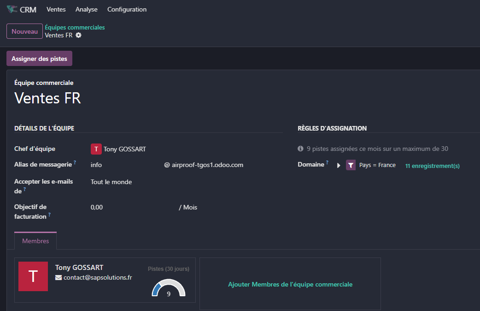Click the info icon before '9 pistes assignées'

coord(300,148)
